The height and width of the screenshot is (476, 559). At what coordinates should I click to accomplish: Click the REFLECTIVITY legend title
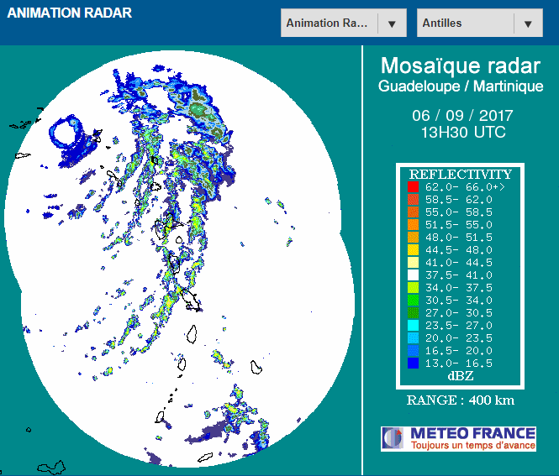[461, 175]
